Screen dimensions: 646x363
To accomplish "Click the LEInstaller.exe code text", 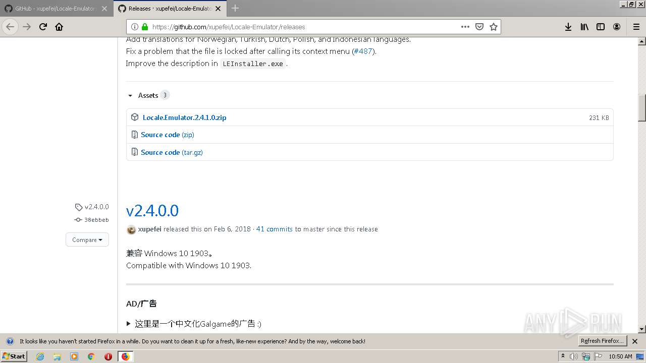I will pos(253,64).
